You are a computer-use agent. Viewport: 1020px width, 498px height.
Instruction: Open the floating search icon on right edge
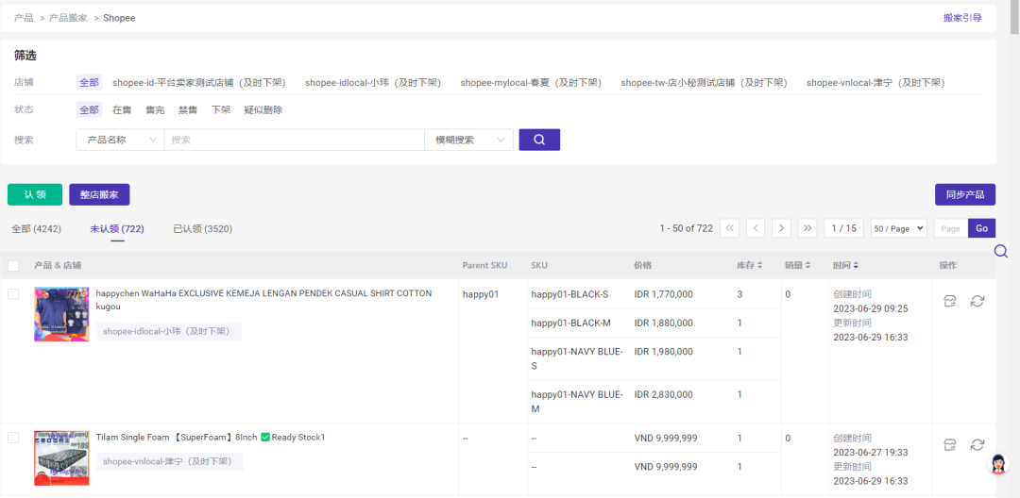click(x=1001, y=251)
